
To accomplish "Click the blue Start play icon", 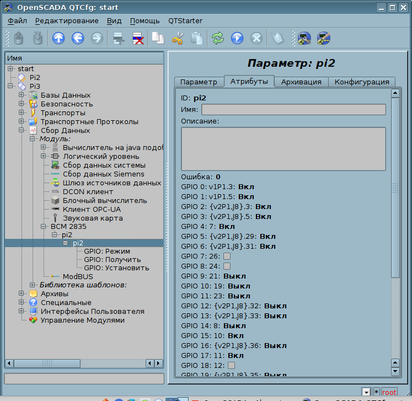I will [x=237, y=38].
